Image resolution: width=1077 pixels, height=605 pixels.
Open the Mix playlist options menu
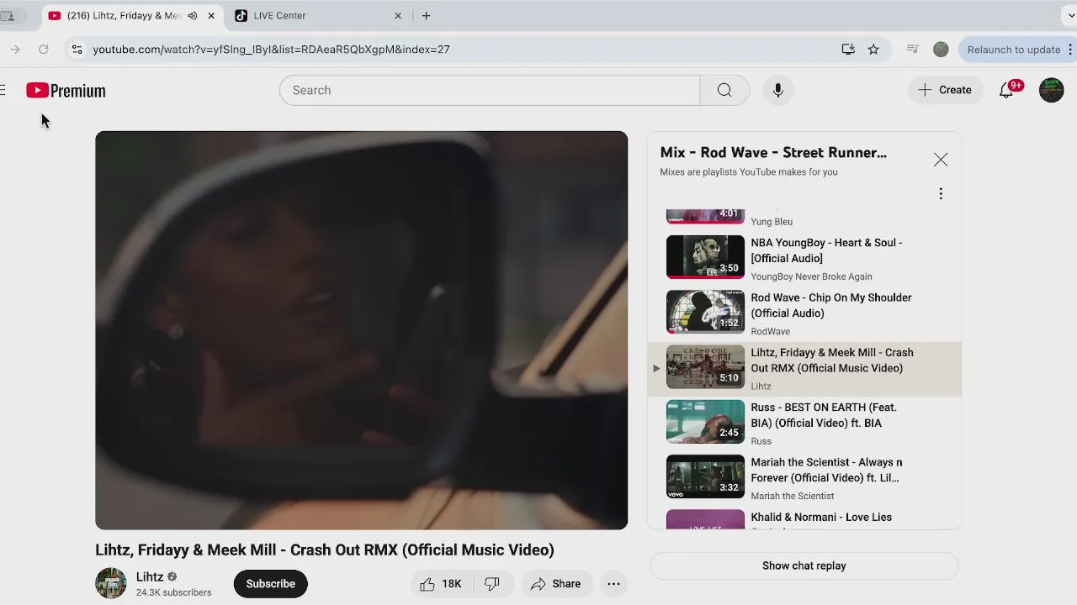[x=941, y=194]
